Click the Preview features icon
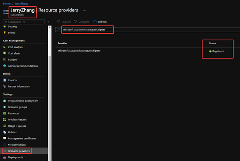 5,120
